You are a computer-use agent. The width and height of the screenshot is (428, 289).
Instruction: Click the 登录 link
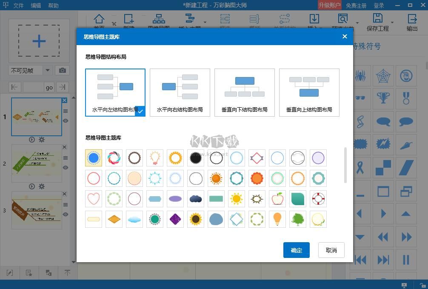379,5
